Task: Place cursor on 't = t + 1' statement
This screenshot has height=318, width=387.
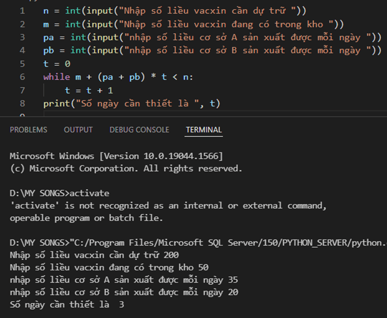Action: (x=89, y=90)
